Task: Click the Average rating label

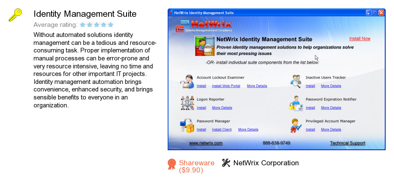Action: (x=55, y=25)
